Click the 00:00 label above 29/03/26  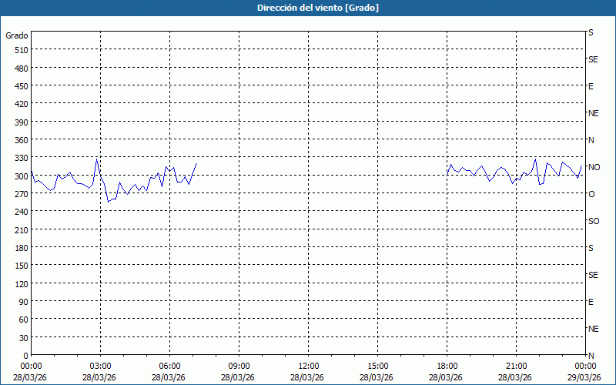pos(585,367)
